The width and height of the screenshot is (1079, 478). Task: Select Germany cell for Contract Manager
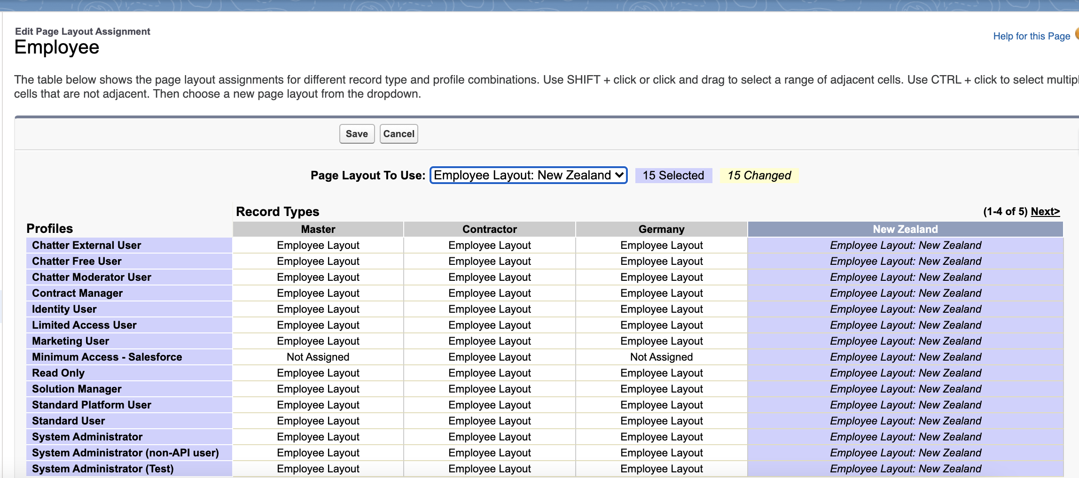point(661,293)
